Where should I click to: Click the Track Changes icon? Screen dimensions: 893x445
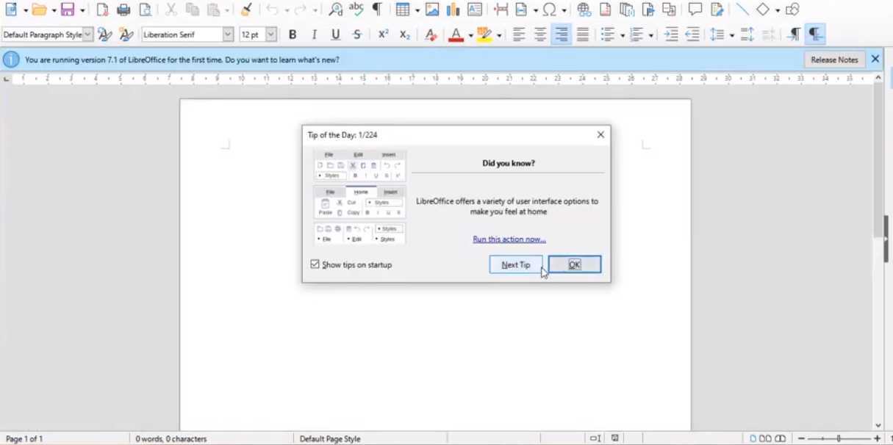(x=717, y=10)
